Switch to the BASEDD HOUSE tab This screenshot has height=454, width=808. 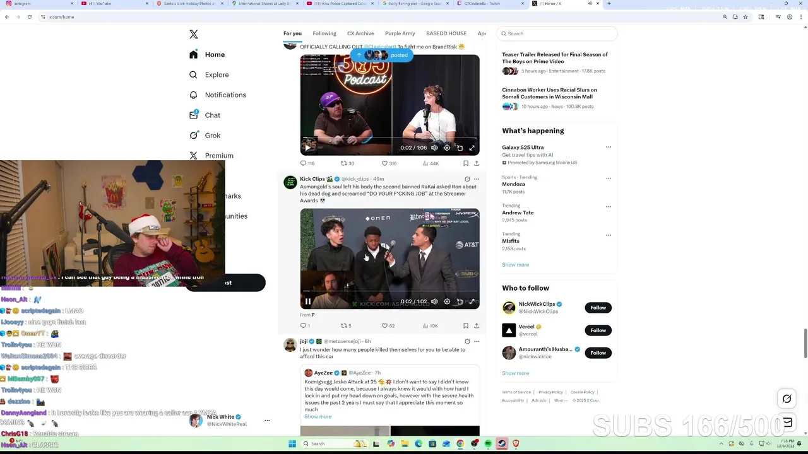tap(446, 33)
